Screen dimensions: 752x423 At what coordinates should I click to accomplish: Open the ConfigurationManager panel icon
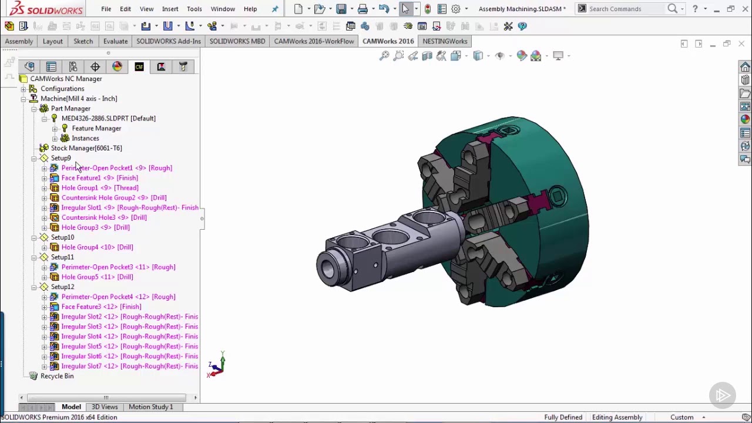tap(73, 67)
